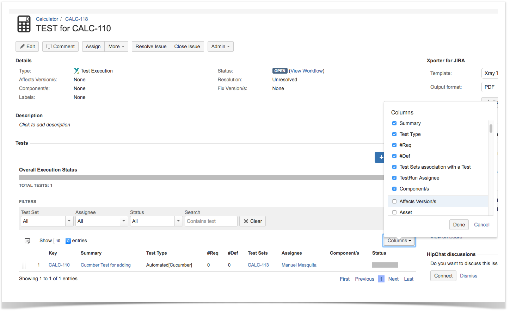Image resolution: width=510 pixels, height=312 pixels.
Task: Click the Test Execution type icon
Action: click(x=76, y=71)
